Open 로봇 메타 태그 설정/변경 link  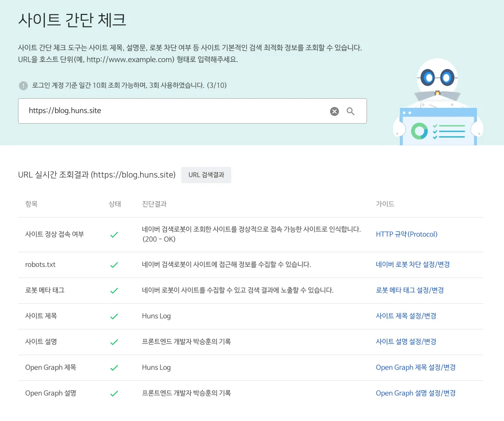410,291
